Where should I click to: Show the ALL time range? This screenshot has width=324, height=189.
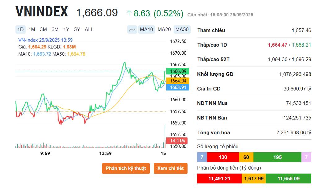tap(89, 29)
